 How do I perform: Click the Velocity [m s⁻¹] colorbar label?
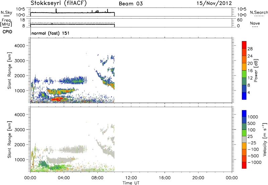click(x=265, y=139)
